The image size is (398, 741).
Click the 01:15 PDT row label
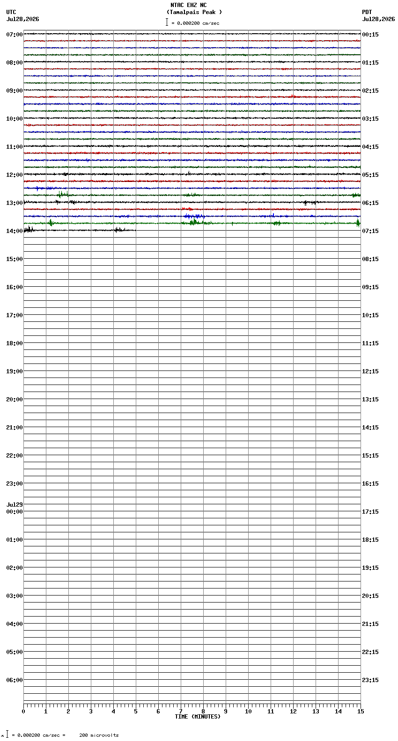(370, 63)
